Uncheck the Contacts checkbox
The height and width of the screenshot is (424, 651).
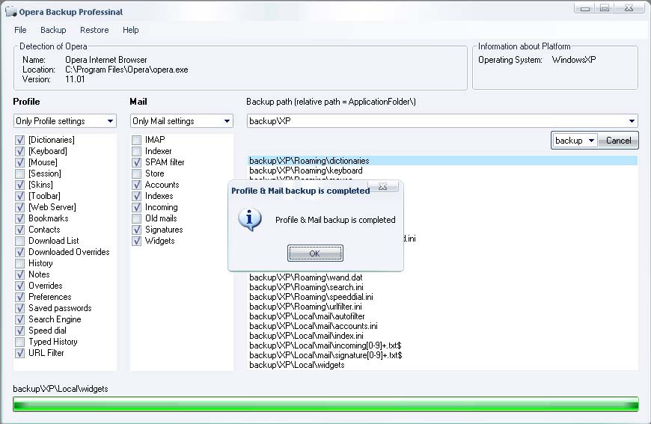click(x=19, y=230)
